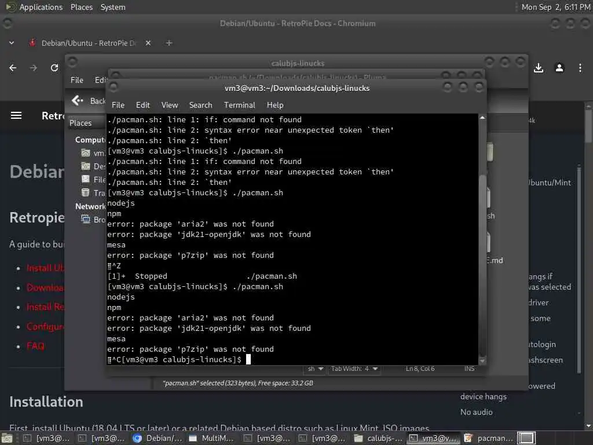This screenshot has width=593, height=445.
Task: Click the workspace switcher in bottom panel
Action: [x=526, y=438]
